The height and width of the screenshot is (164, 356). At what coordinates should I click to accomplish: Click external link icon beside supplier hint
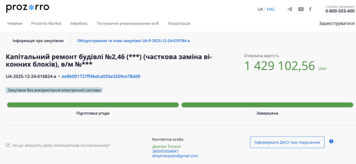[x=8, y=145]
